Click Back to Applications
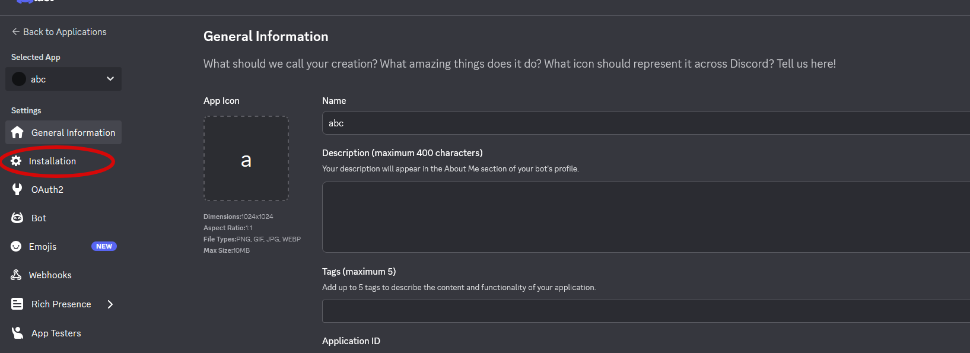 59,31
